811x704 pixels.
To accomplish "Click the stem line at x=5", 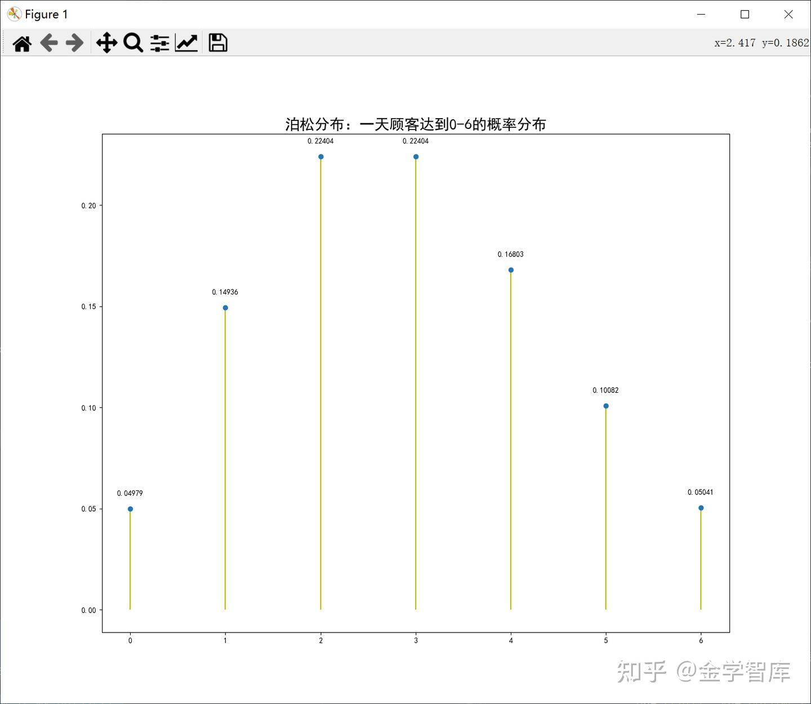I will tap(605, 506).
